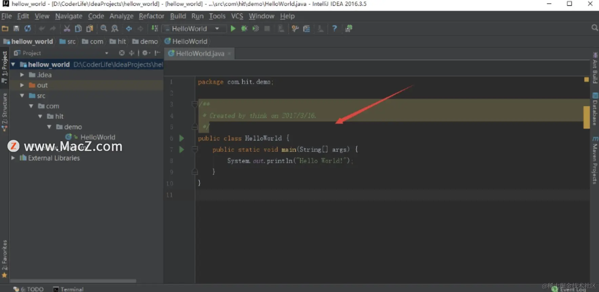Click the Help question mark icon
Screen dimensions: 599x292
pyautogui.click(x=334, y=29)
